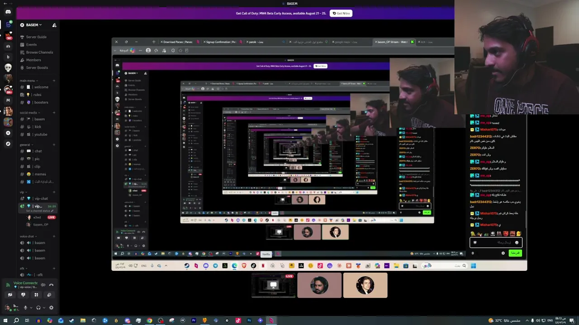
Task: Open the boosters channel
Action: point(38,102)
